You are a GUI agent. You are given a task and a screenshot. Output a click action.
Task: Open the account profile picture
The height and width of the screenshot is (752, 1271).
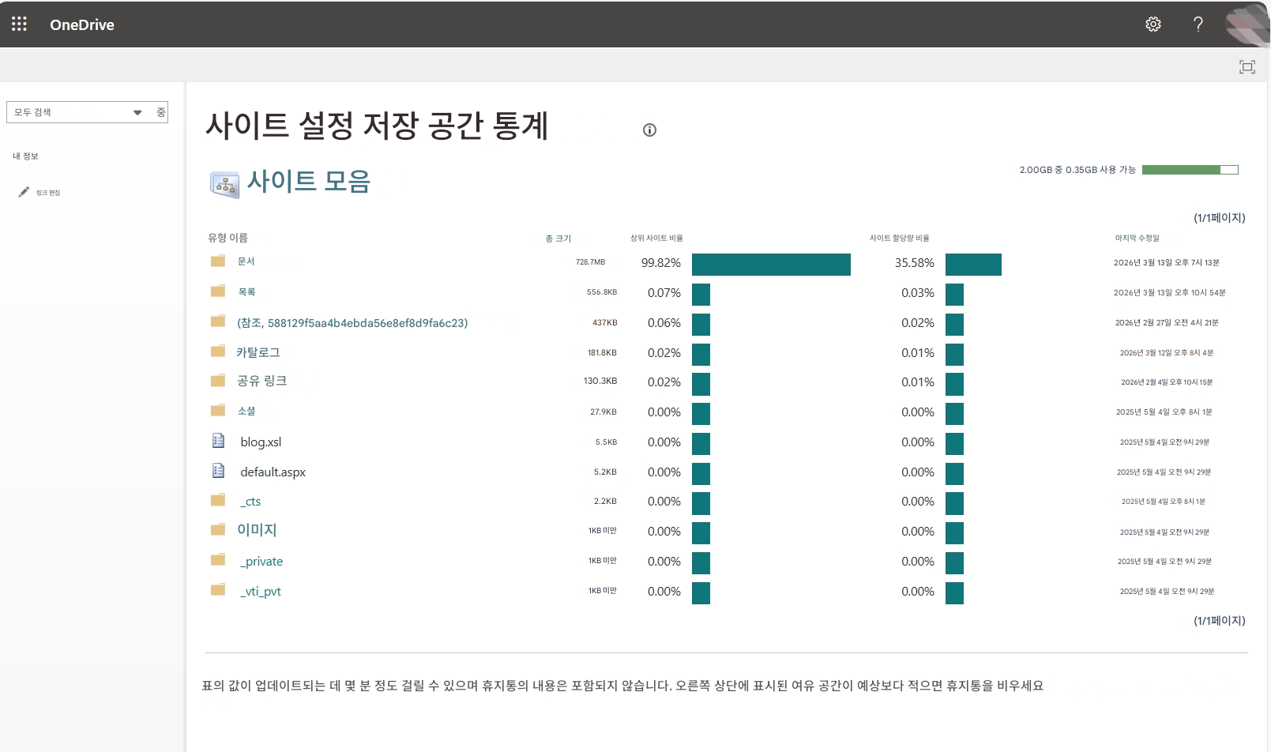(1248, 24)
